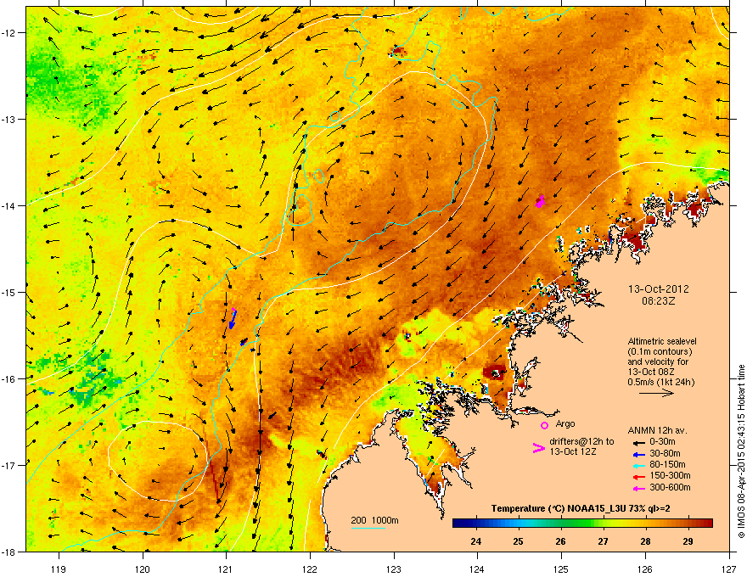The width and height of the screenshot is (747, 577).
Task: Click the colorbar value 26
Action: [x=561, y=541]
